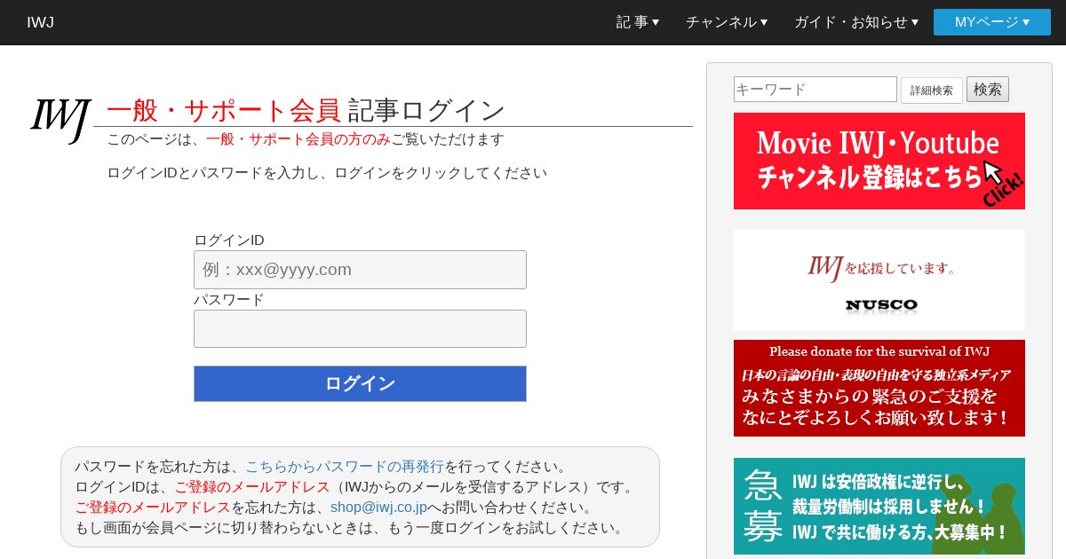Click the red ご登録のメールアドレス text in second help line
Image resolution: width=1066 pixels, height=559 pixels.
pos(252,487)
